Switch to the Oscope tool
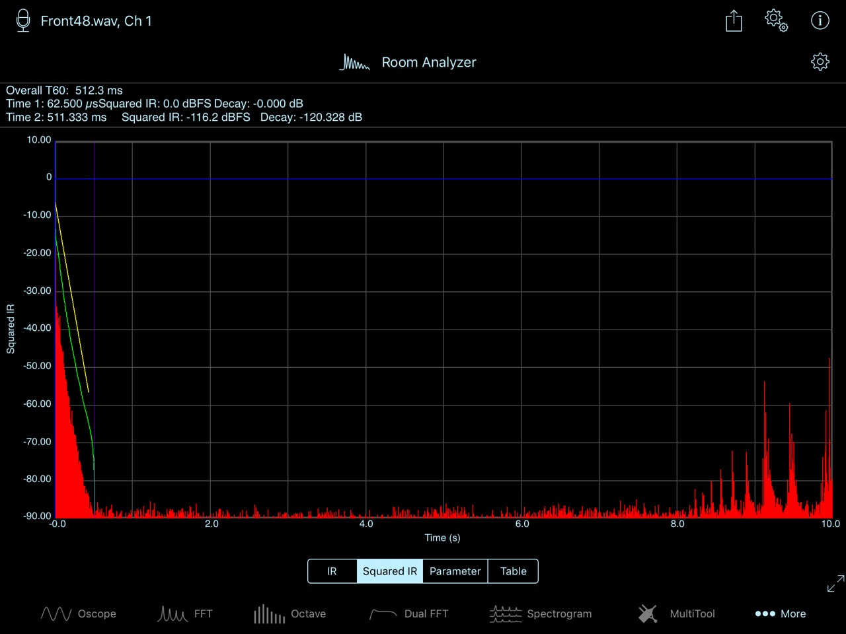The width and height of the screenshot is (846, 634). pyautogui.click(x=79, y=614)
